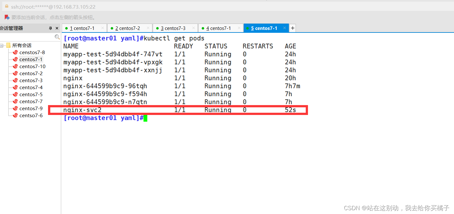Viewport: 454px width, 214px height.
Task: Click pod name myapp-test-5d94dbb4f-xxnjj
Action: pyautogui.click(x=113, y=70)
